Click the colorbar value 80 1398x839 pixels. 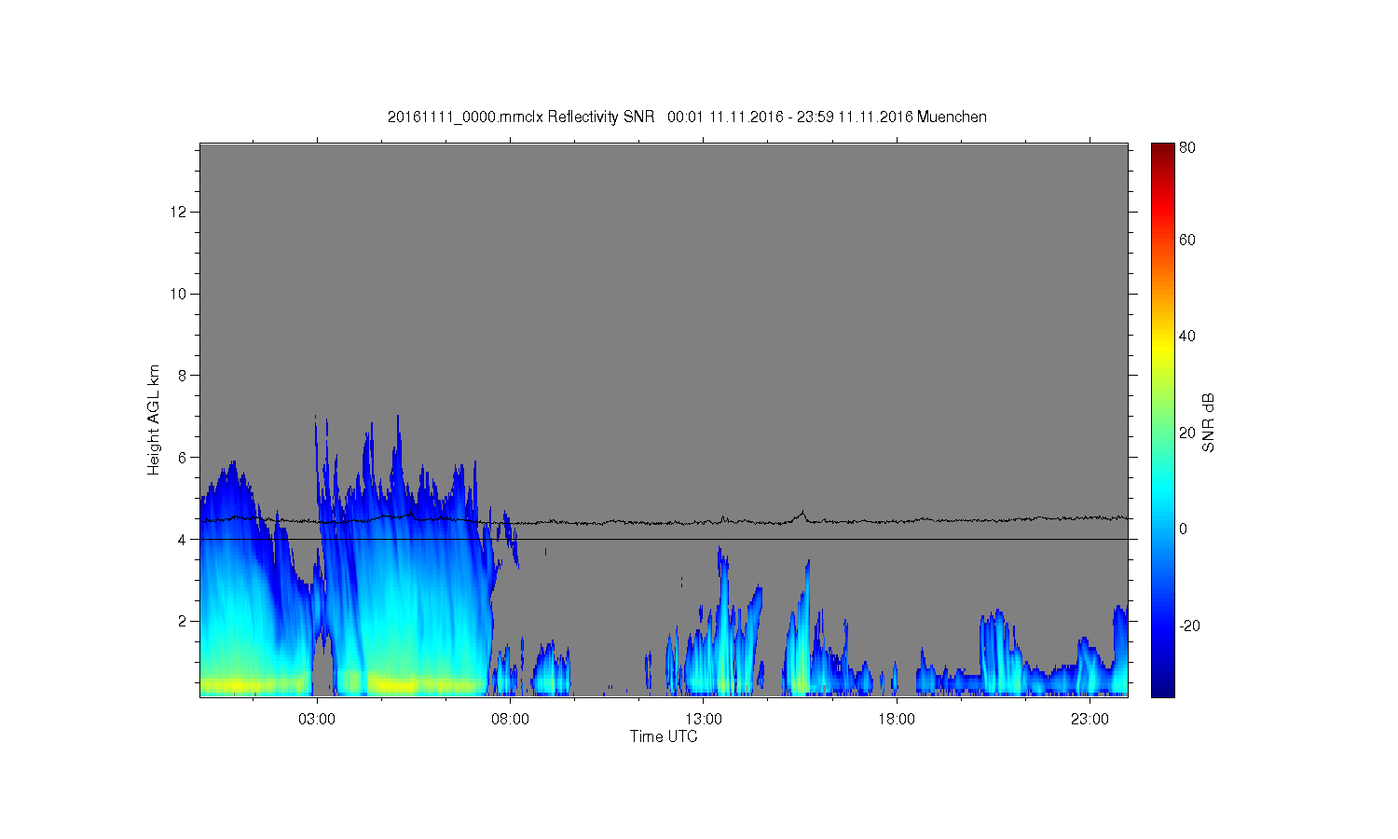(x=1187, y=147)
